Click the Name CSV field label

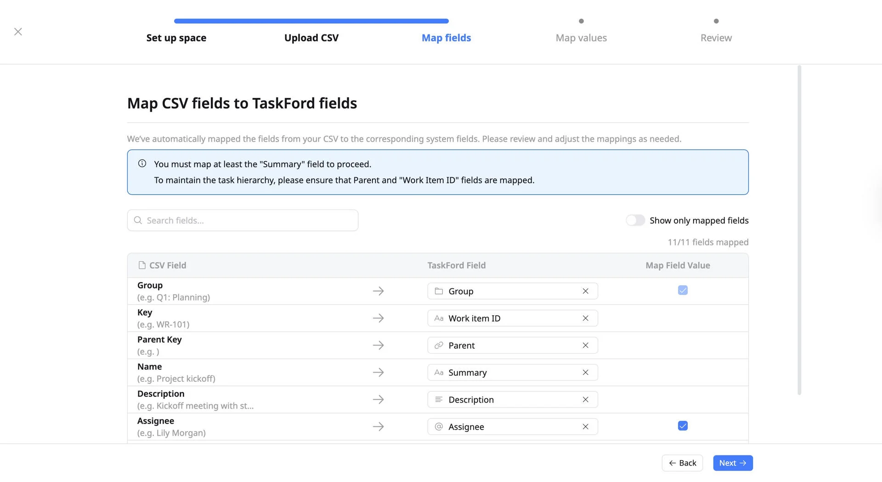149,367
